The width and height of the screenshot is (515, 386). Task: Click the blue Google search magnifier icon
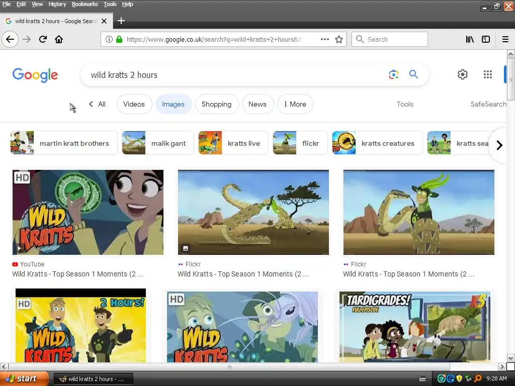tap(413, 74)
